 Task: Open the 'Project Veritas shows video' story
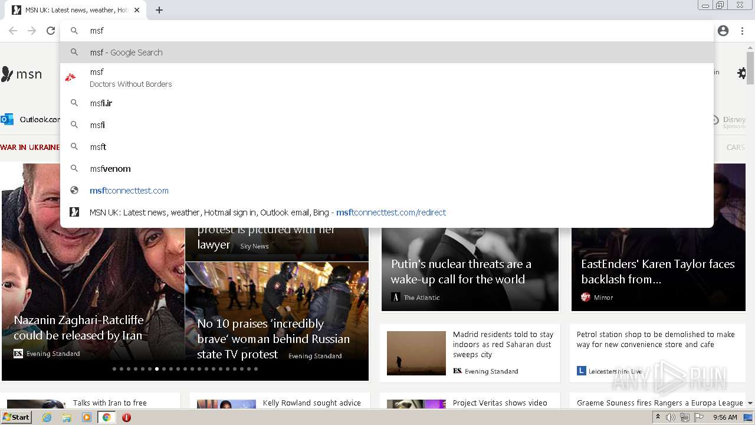pos(500,403)
